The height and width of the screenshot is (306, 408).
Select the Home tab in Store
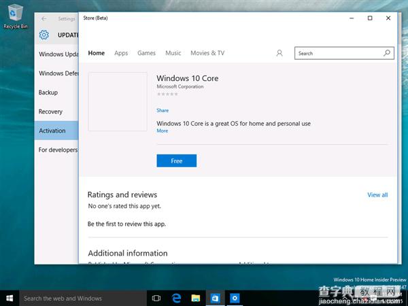coord(97,53)
